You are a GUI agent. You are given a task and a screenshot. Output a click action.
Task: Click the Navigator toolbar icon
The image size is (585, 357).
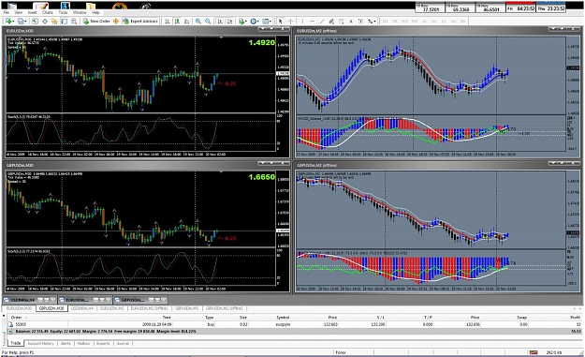pyautogui.click(x=54, y=22)
